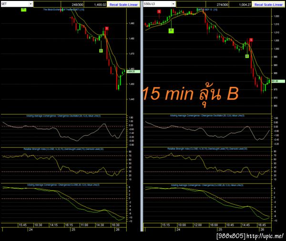Click The Stock Exchange of Thailand(SET) chart title
The height and width of the screenshot is (241, 286).
[64, 10]
